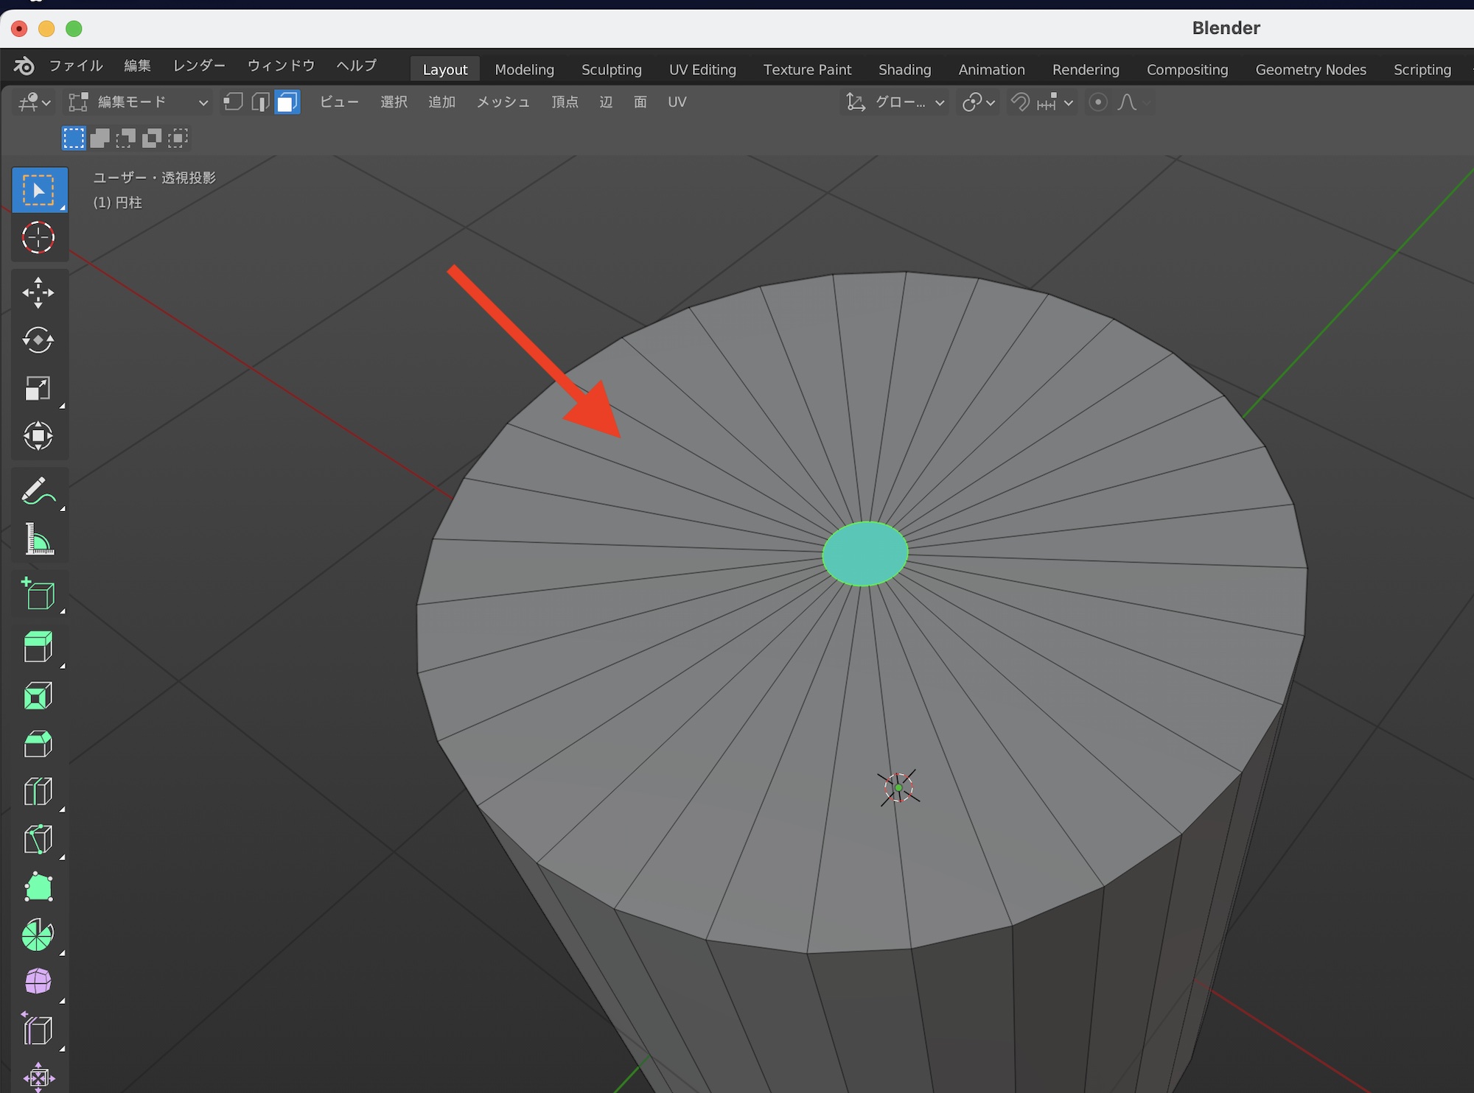This screenshot has width=1474, height=1093.
Task: Select the Loop Cut tool
Action: pos(38,792)
